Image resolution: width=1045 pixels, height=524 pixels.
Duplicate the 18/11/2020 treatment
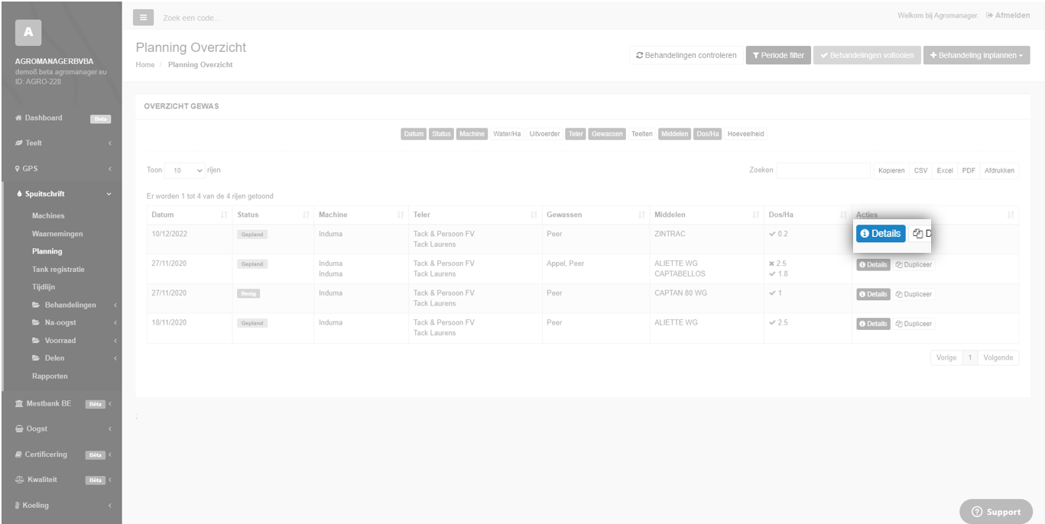(914, 324)
